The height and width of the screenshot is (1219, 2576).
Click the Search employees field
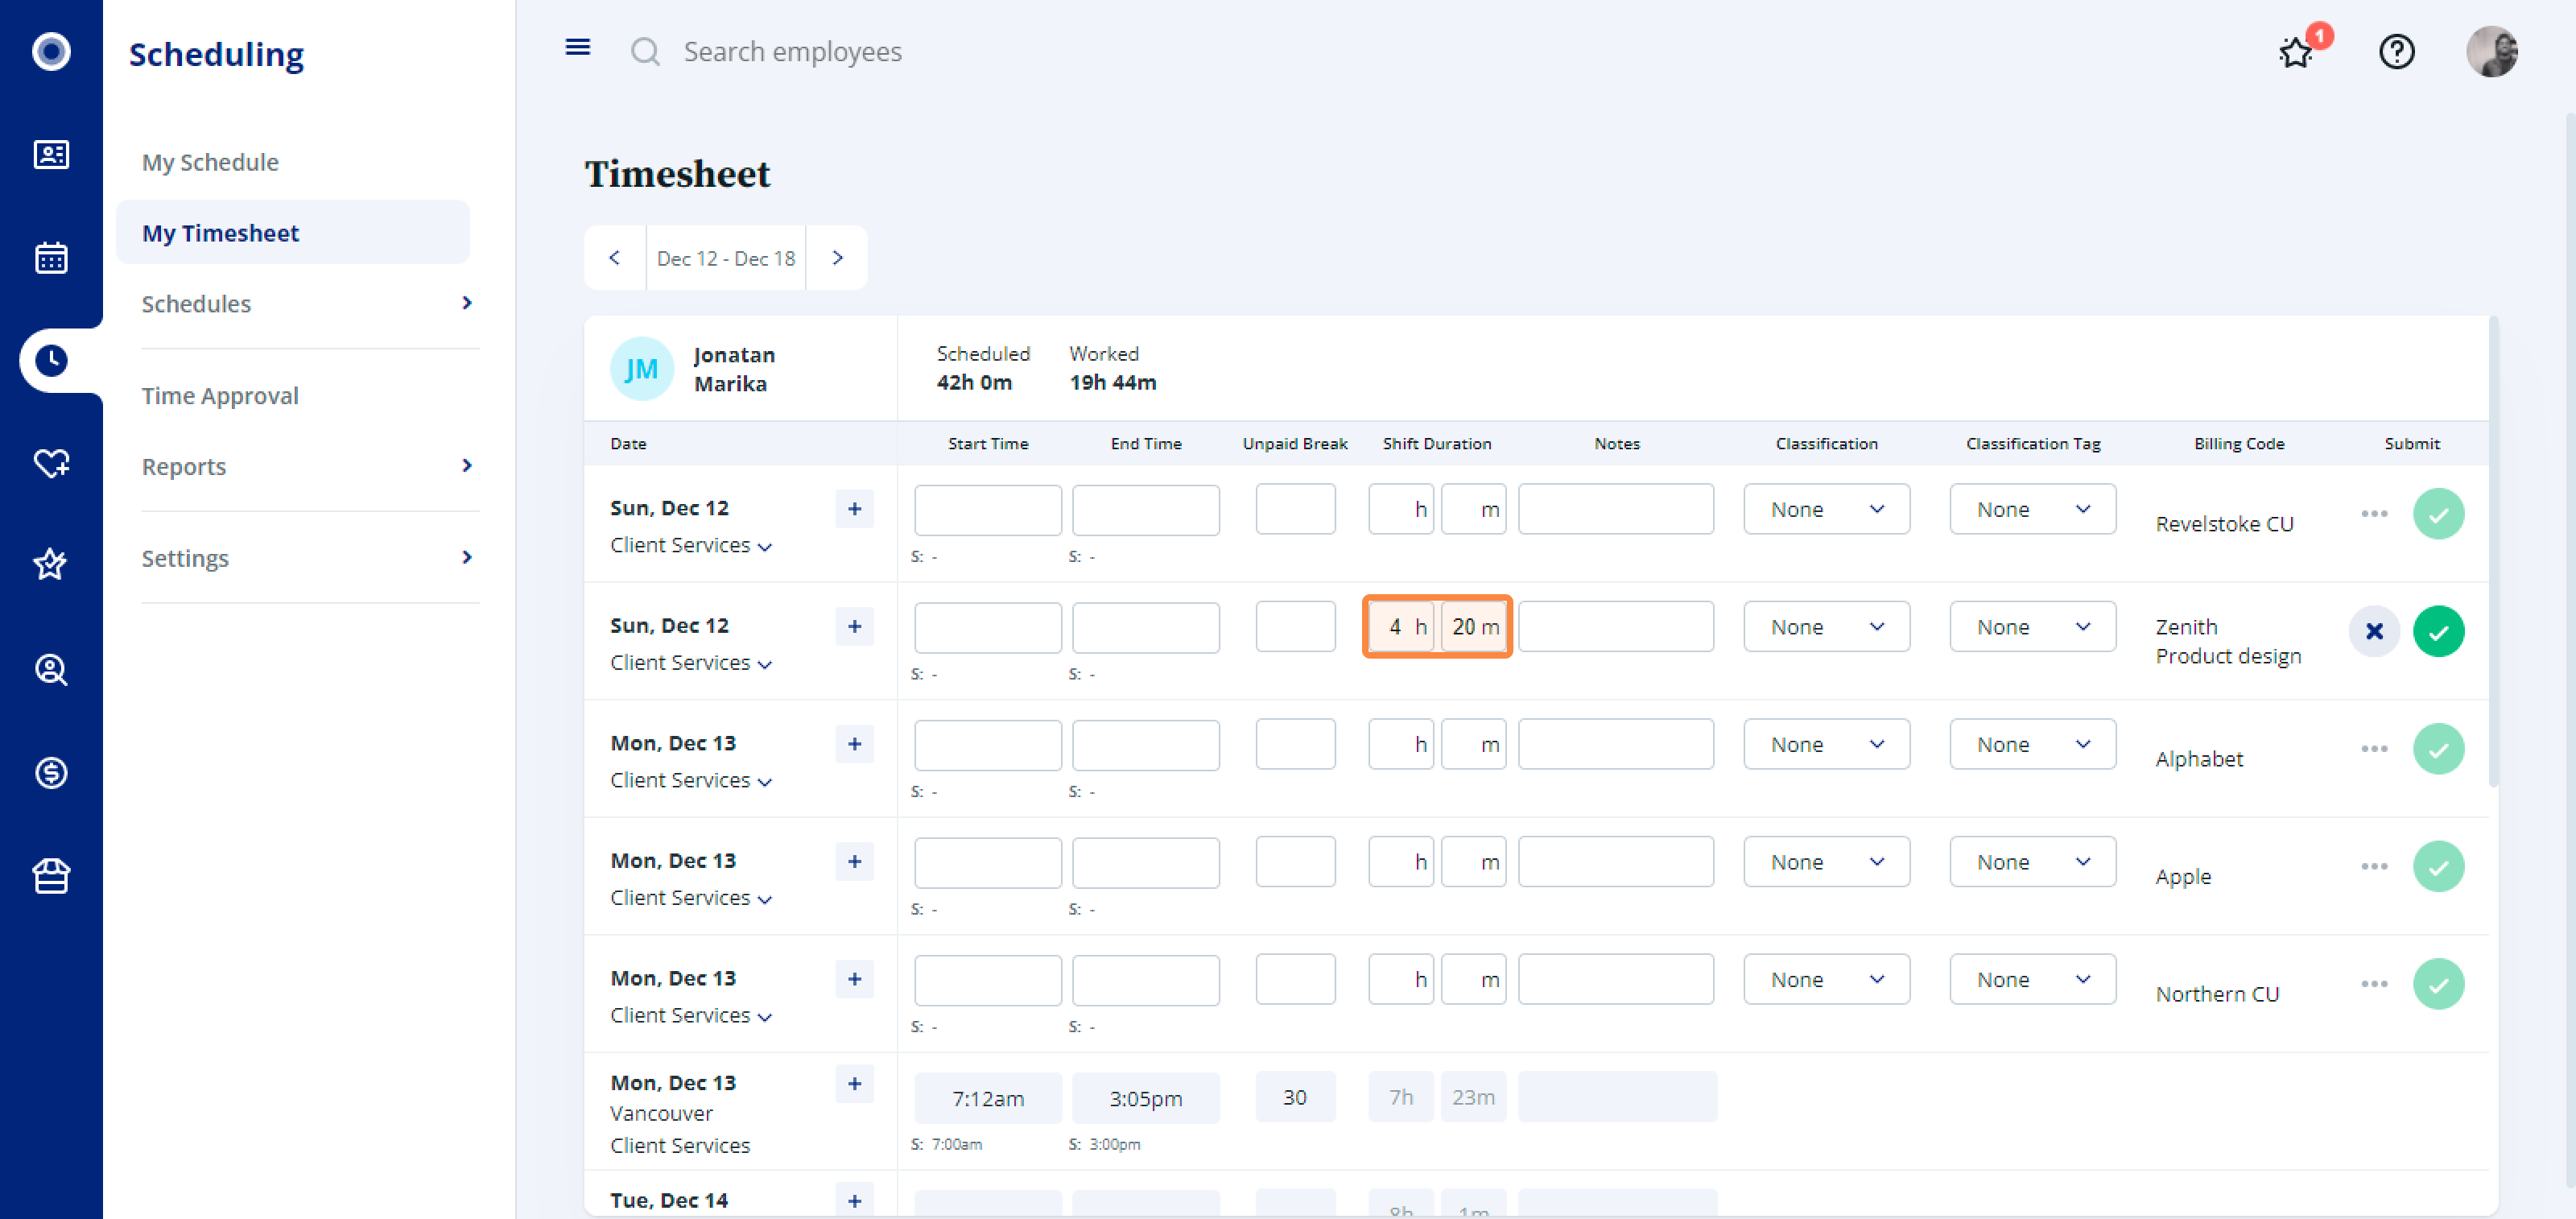(x=792, y=51)
